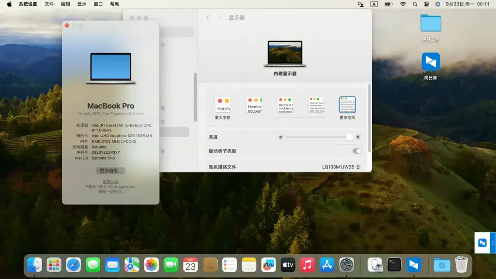
Task: Launch FaceTime from the Dock
Action: click(x=171, y=264)
